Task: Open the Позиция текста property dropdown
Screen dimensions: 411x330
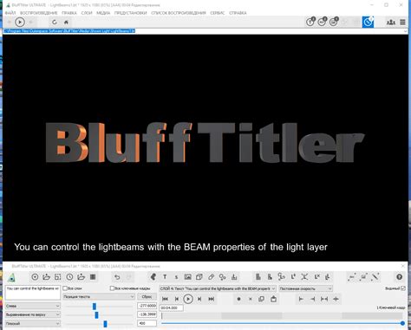Action: (99, 296)
